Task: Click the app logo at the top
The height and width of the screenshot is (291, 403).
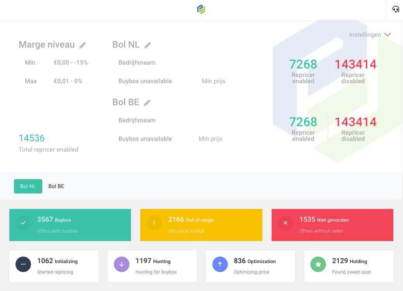Action: click(x=201, y=9)
